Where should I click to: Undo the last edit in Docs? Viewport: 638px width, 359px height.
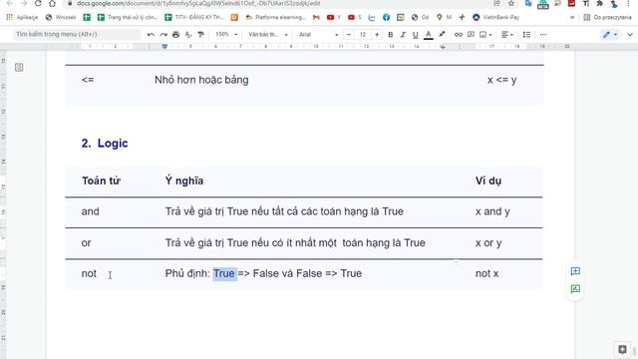click(151, 35)
